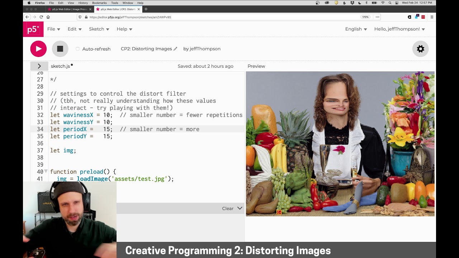Run the sketch with the play button
This screenshot has height=258, width=459.
[38, 49]
